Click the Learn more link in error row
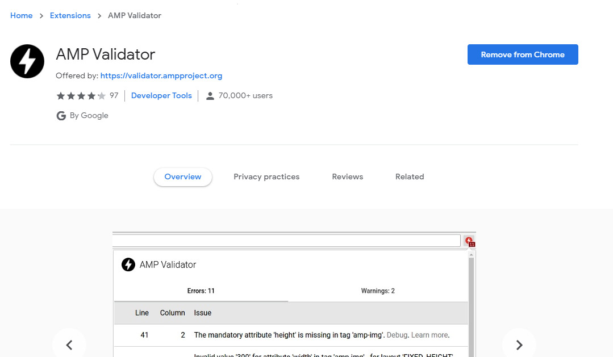This screenshot has height=357, width=613. [x=429, y=335]
